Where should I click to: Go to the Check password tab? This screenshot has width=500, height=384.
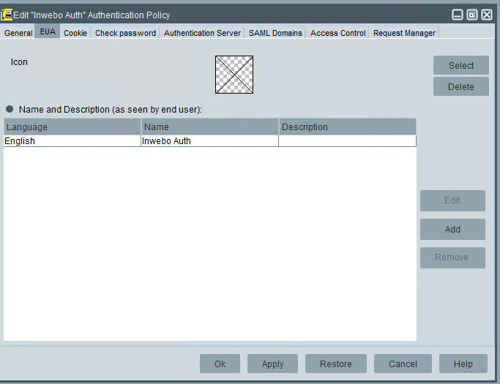coord(125,33)
